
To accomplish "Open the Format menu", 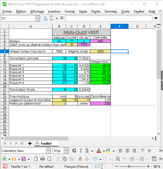I will tap(70, 11).
